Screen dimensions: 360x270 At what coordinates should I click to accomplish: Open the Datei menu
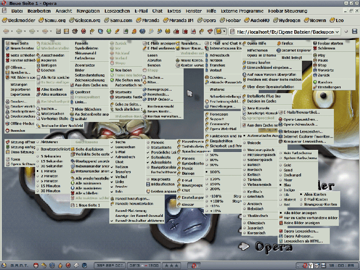17,11
